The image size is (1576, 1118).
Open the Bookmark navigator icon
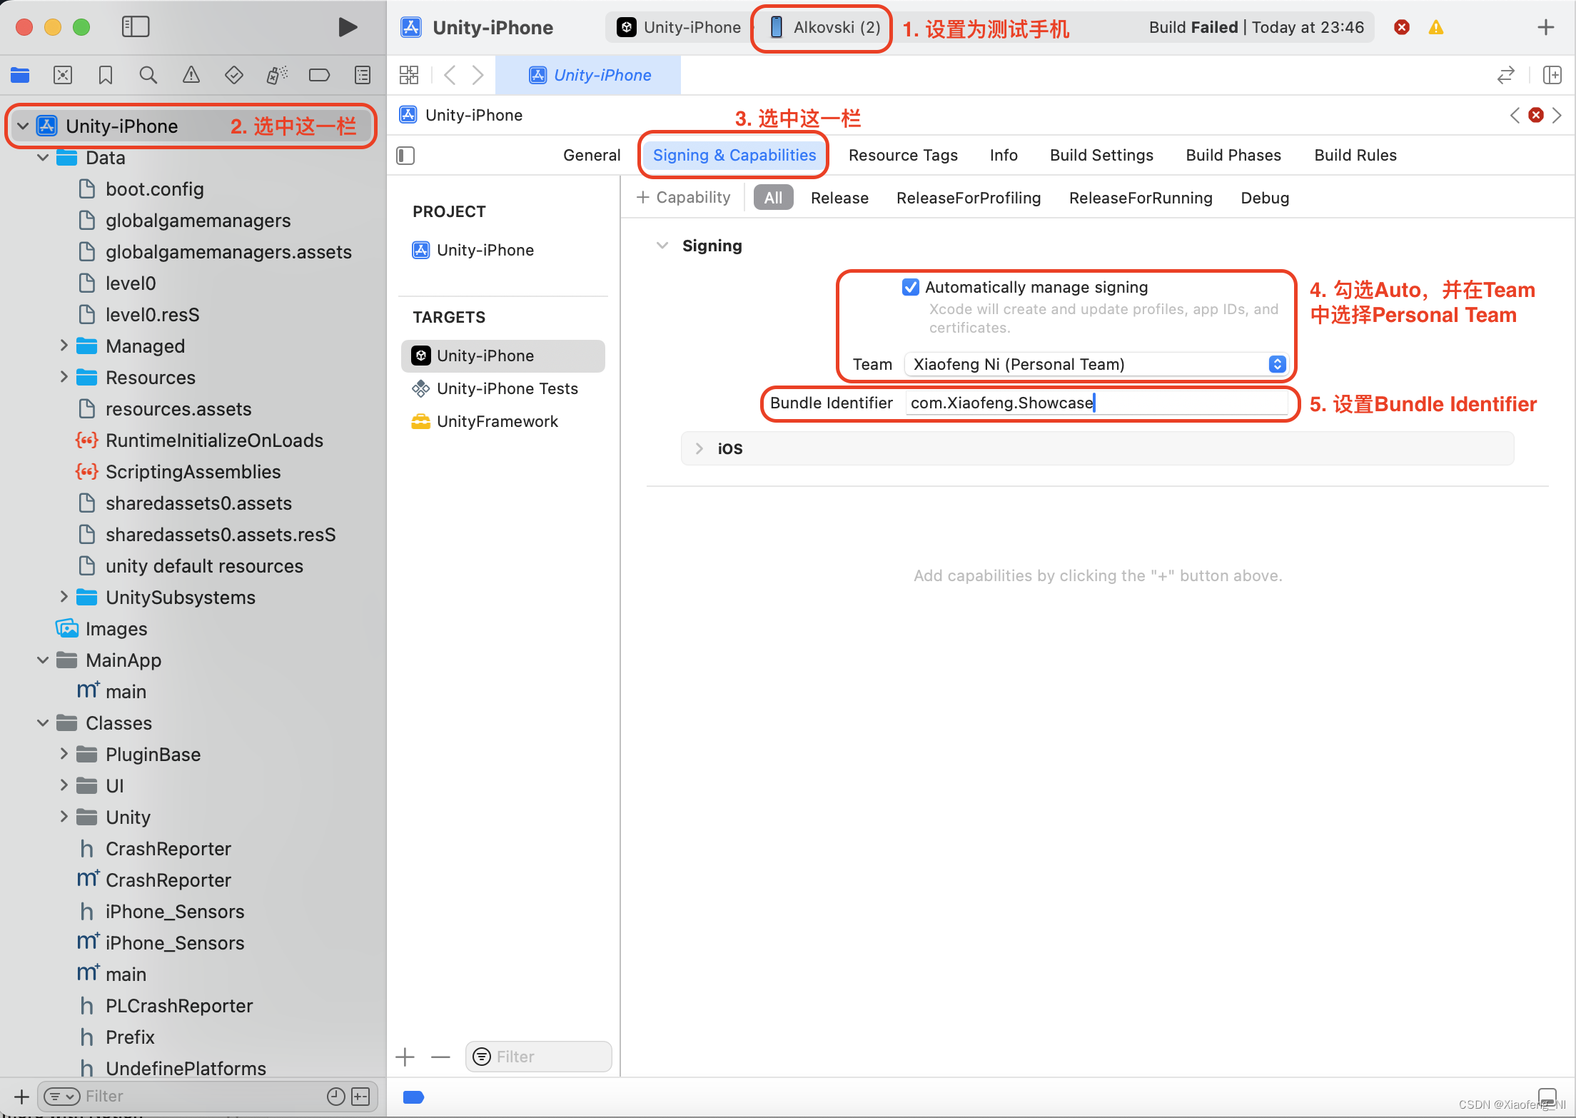pos(106,75)
